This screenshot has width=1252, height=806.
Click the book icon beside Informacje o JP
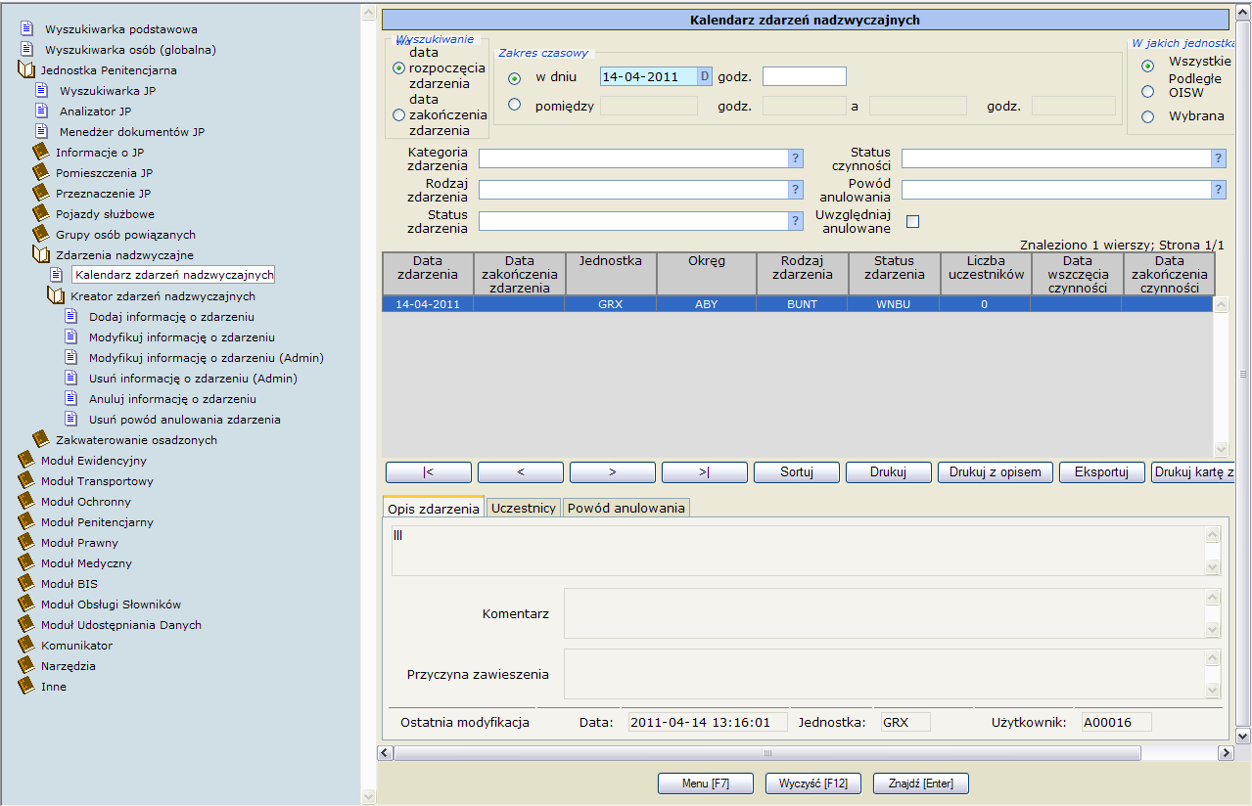point(41,152)
